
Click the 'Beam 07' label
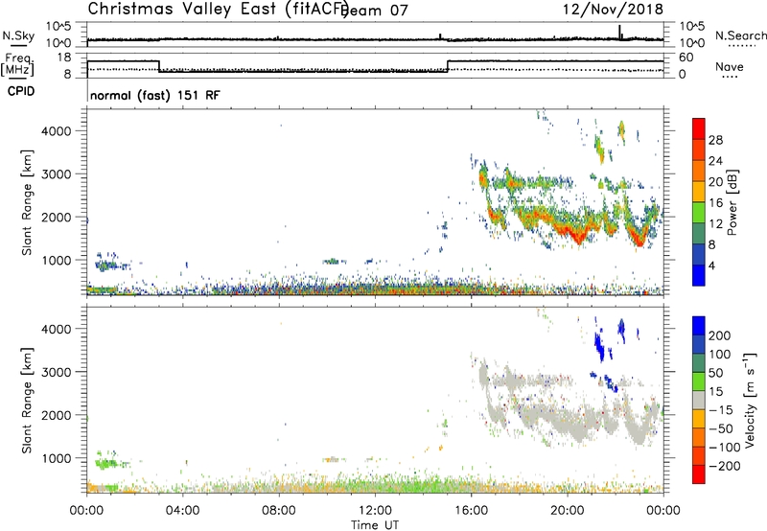(x=376, y=11)
